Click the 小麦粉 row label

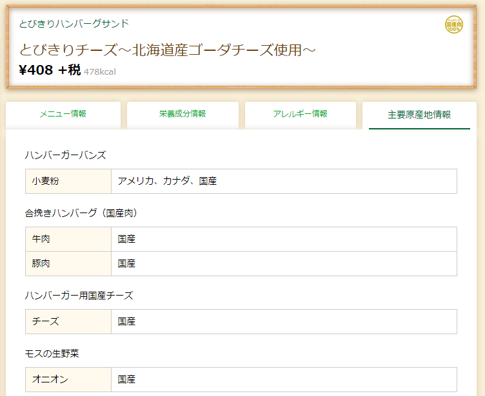pos(68,181)
